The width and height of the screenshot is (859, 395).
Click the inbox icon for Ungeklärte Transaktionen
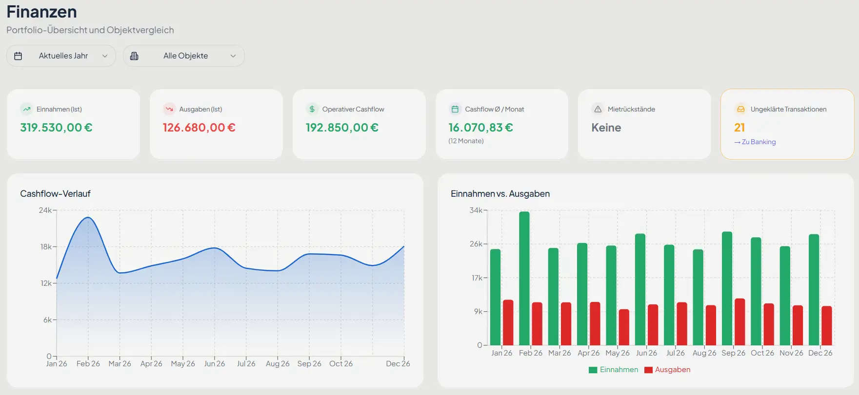[740, 109]
